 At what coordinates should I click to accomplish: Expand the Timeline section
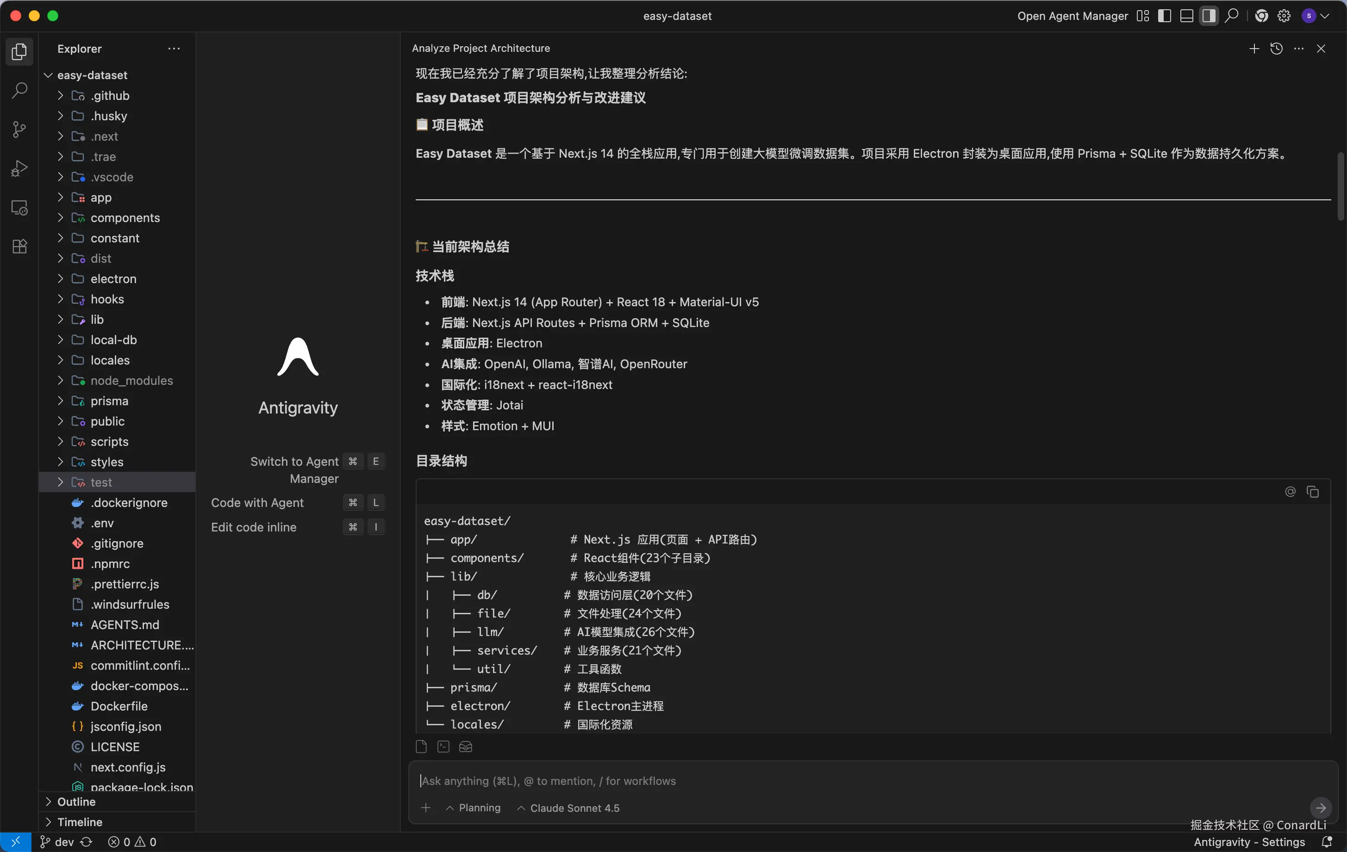(x=80, y=822)
